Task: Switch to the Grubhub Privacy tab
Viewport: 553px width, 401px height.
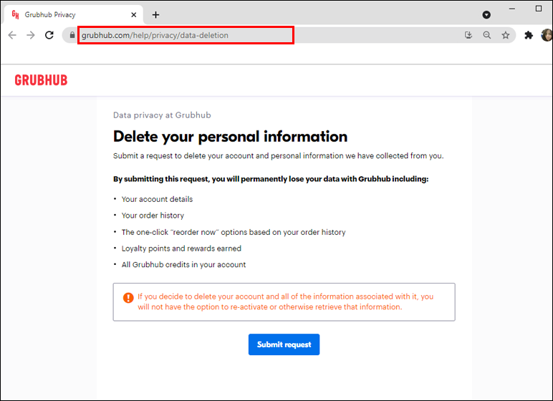Action: [74, 15]
